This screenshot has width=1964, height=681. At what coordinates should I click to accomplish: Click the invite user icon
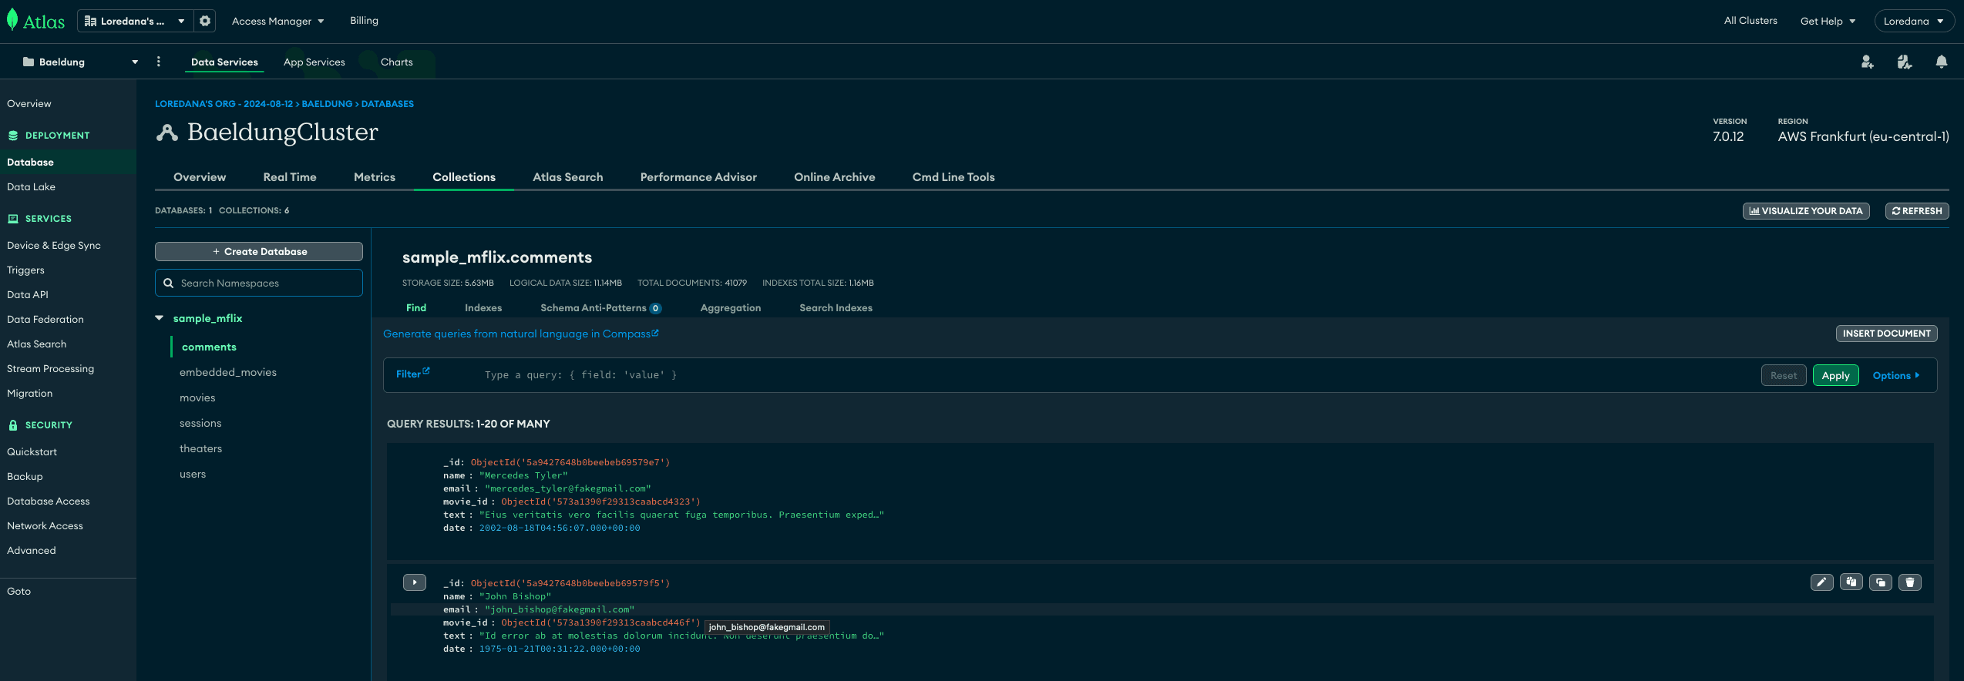click(x=1867, y=62)
